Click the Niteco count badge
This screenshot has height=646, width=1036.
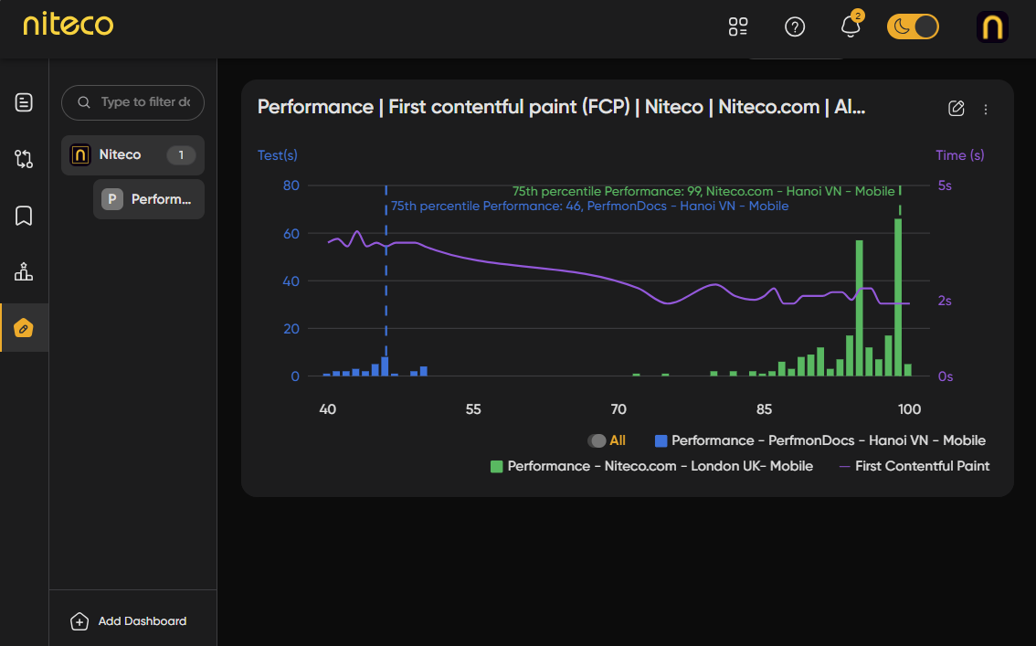point(181,155)
